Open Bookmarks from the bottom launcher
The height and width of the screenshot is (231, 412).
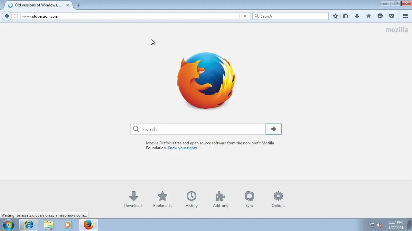point(163,199)
